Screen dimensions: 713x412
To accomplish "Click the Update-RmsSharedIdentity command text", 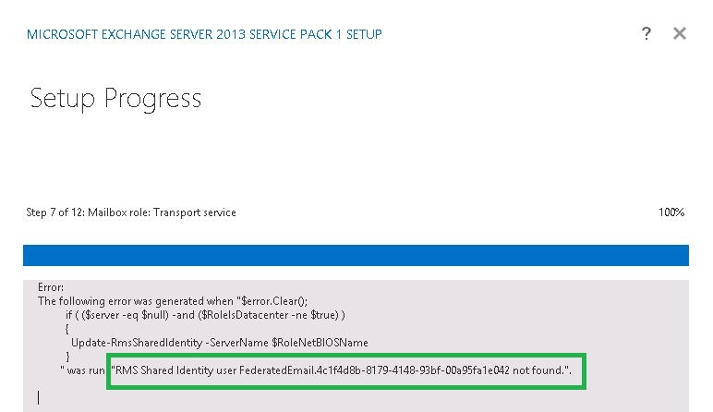I will [x=137, y=343].
